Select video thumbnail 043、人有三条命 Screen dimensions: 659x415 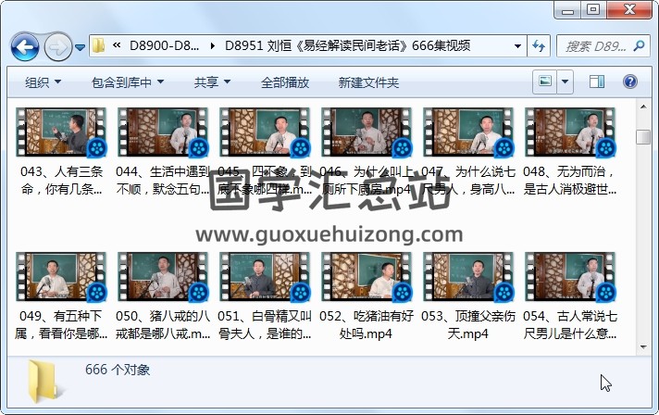(61, 132)
